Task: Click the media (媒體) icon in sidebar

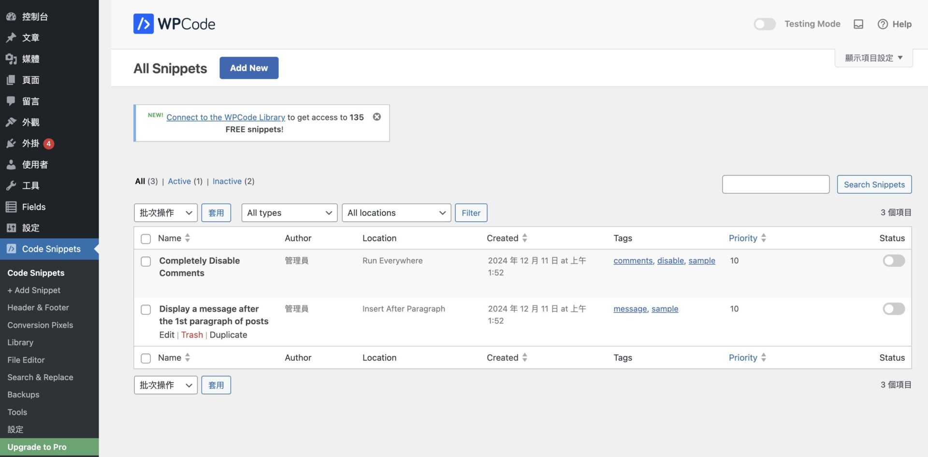Action: pyautogui.click(x=11, y=59)
